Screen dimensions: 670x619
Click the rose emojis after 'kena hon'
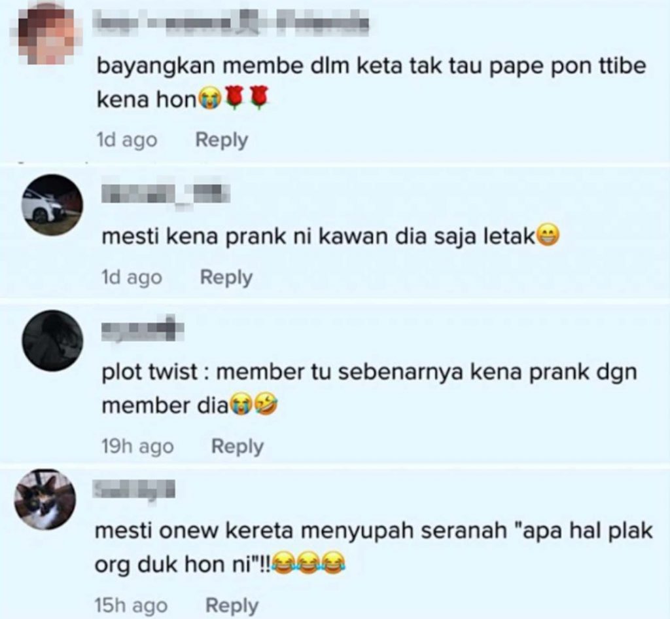point(246,98)
